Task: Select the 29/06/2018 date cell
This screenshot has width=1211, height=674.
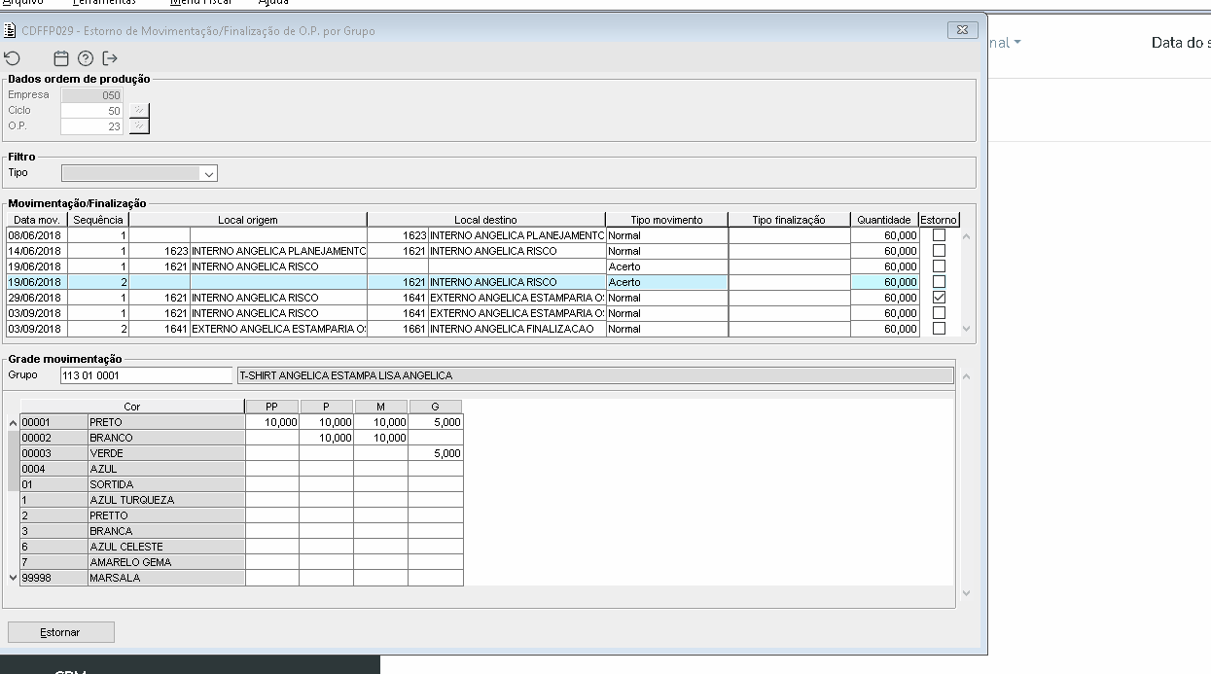Action: click(x=38, y=298)
